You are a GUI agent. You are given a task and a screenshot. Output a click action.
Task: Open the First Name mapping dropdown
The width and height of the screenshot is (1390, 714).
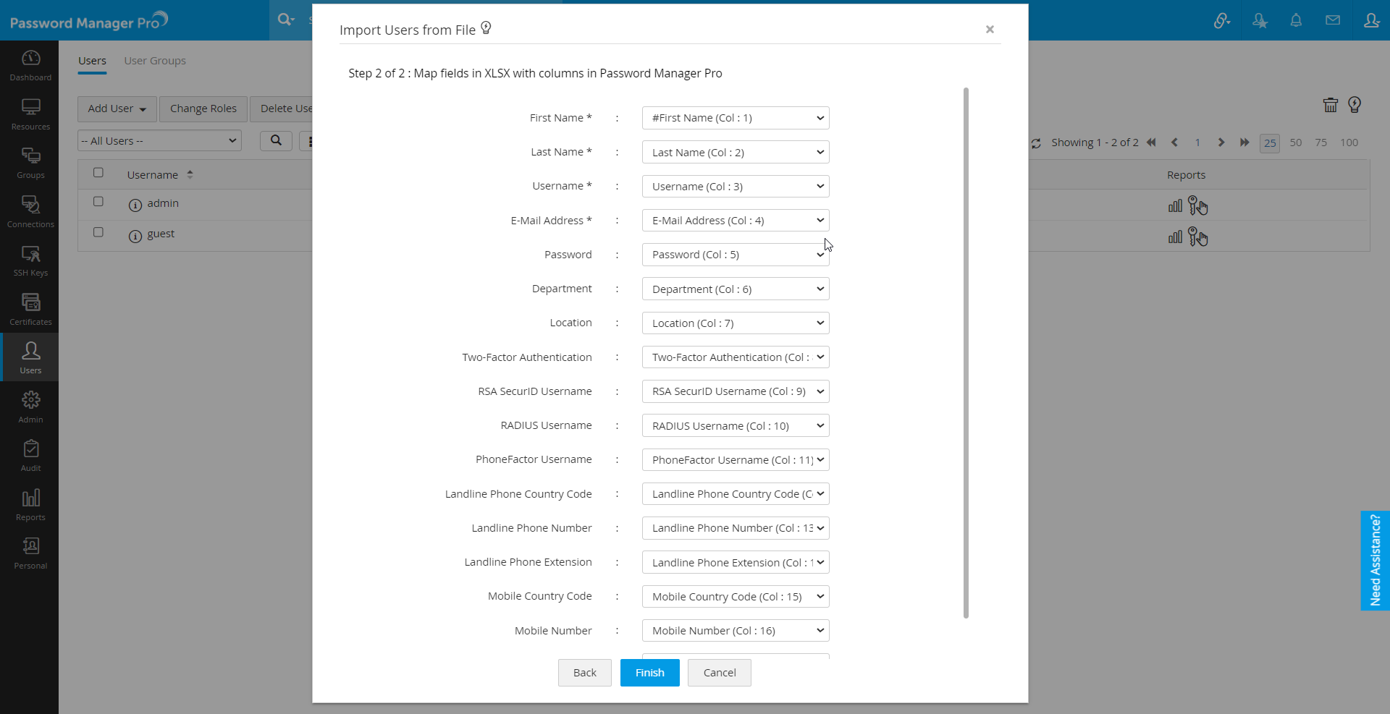point(736,118)
